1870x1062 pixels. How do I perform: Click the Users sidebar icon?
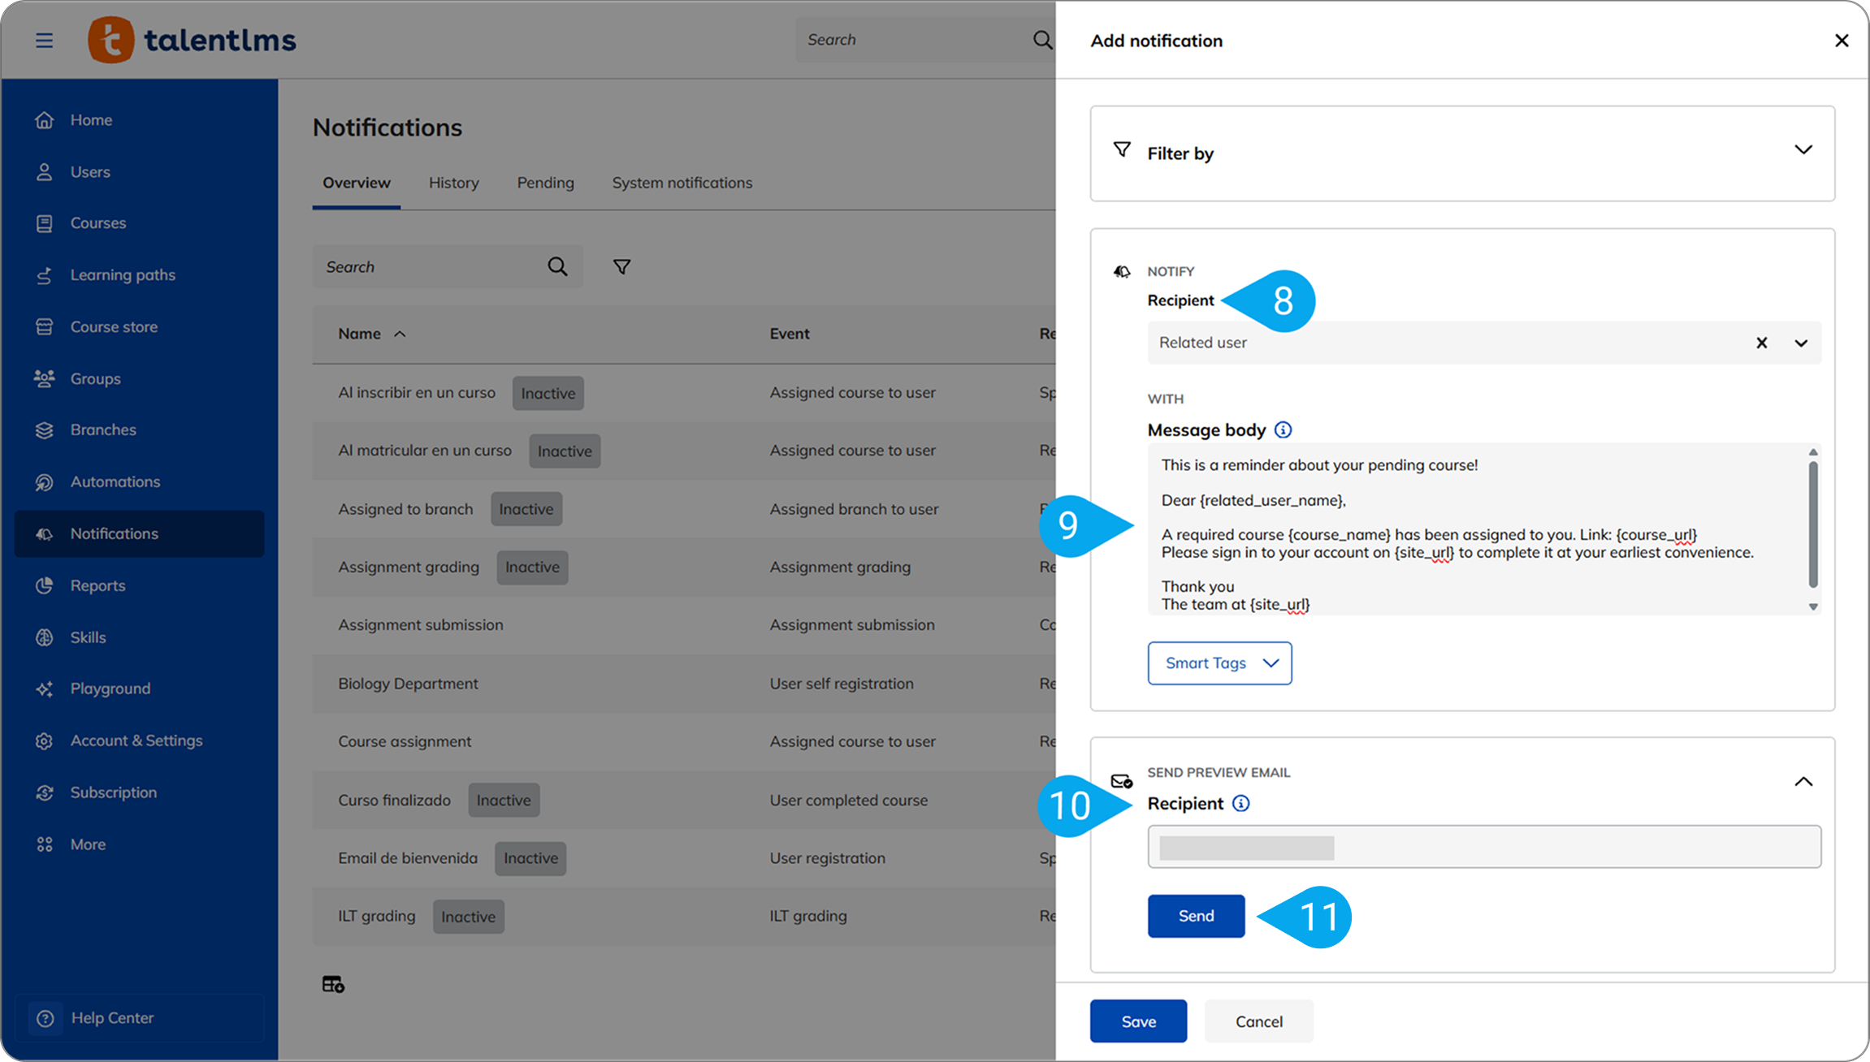coord(44,172)
